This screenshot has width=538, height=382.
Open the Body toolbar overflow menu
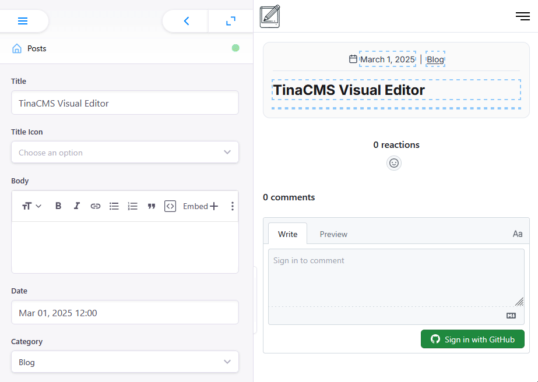coord(233,206)
